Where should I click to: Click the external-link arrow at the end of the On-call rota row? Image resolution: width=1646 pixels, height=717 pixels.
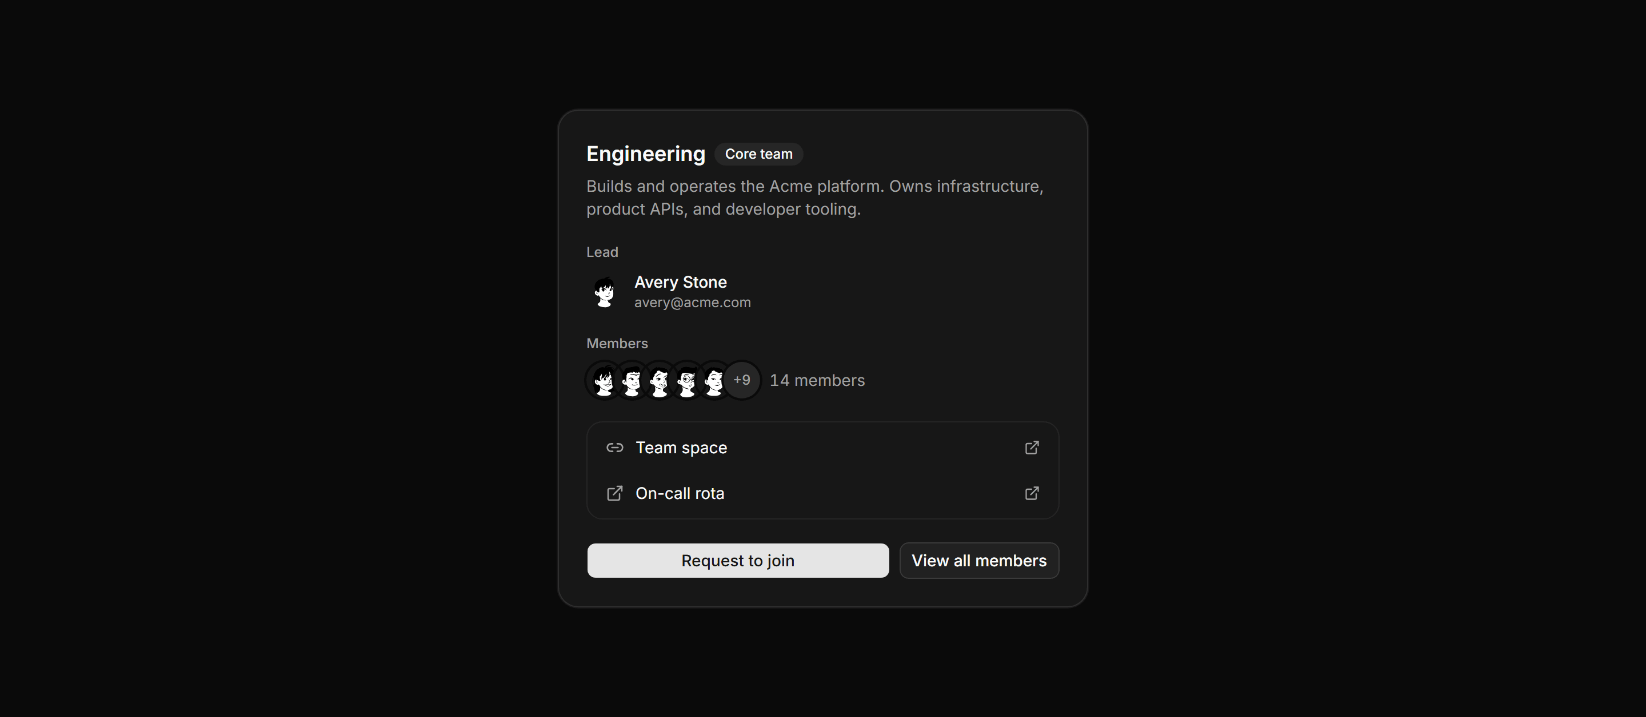pos(1031,494)
